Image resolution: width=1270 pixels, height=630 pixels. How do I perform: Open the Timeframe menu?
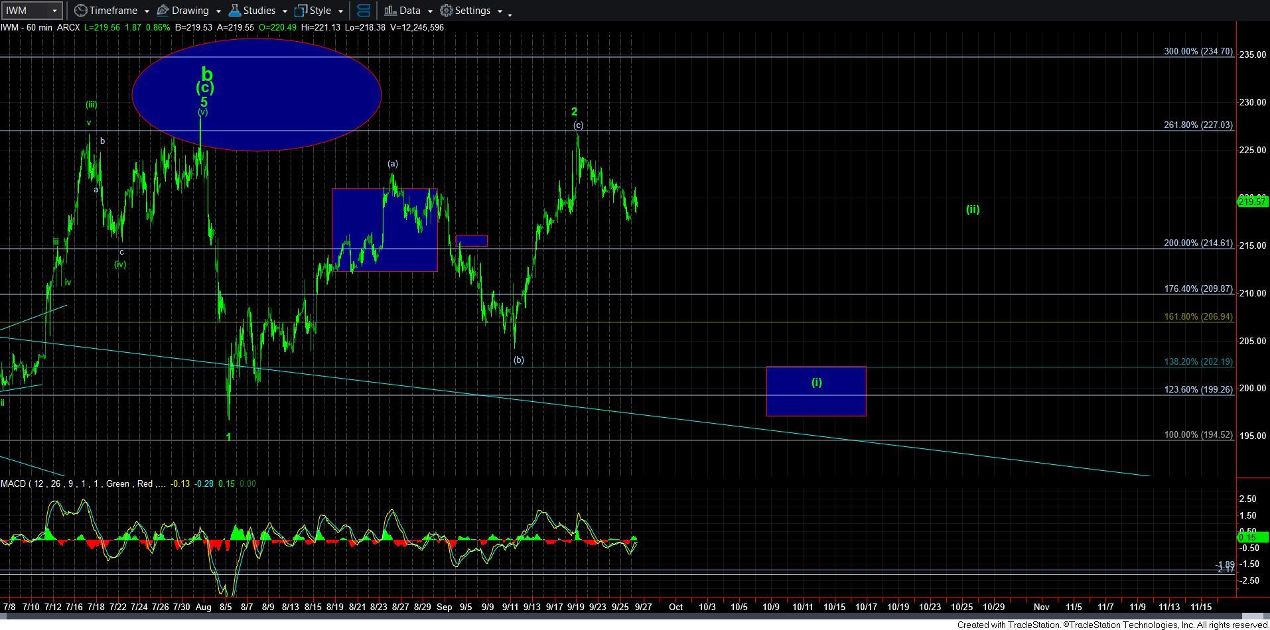113,11
